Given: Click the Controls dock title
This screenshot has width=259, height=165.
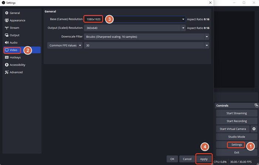Looking at the screenshot, I should pyautogui.click(x=222, y=105).
